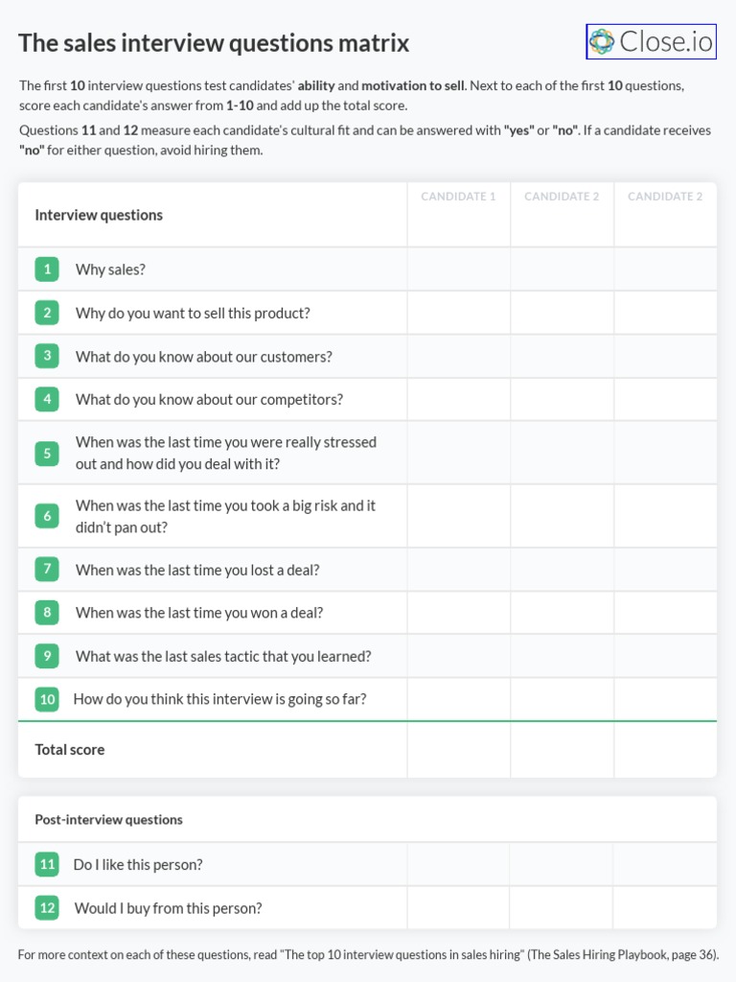Click the CANDIDATE 1 column header
The height and width of the screenshot is (982, 736).
click(458, 197)
